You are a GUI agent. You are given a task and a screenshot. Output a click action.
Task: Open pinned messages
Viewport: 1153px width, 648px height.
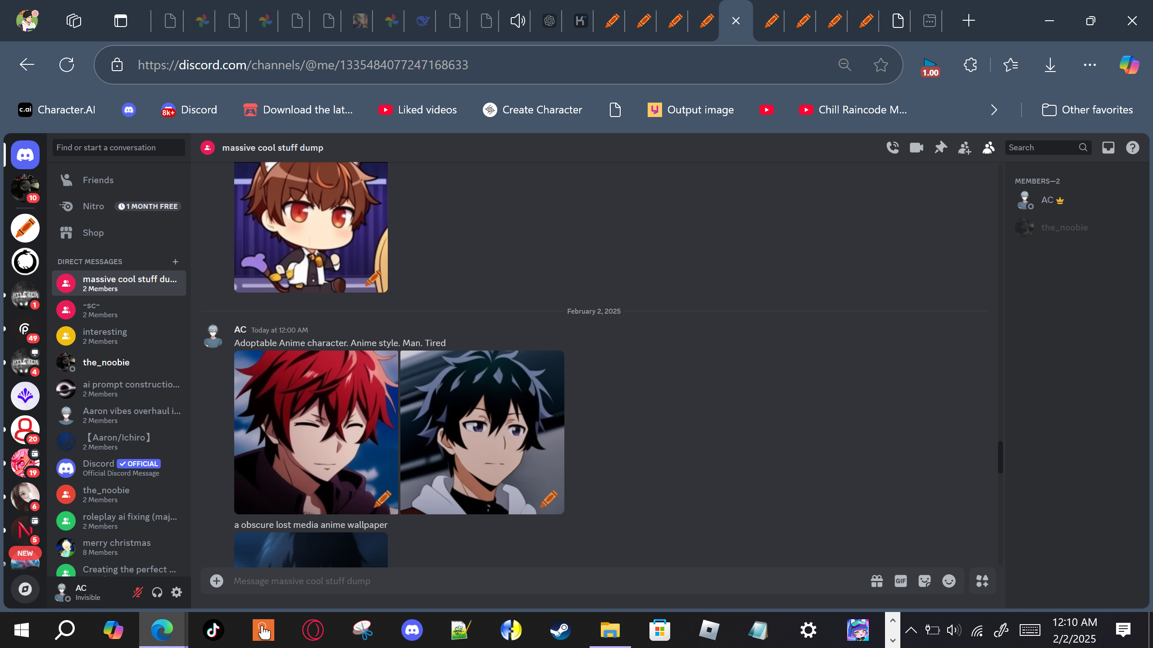[x=940, y=148]
